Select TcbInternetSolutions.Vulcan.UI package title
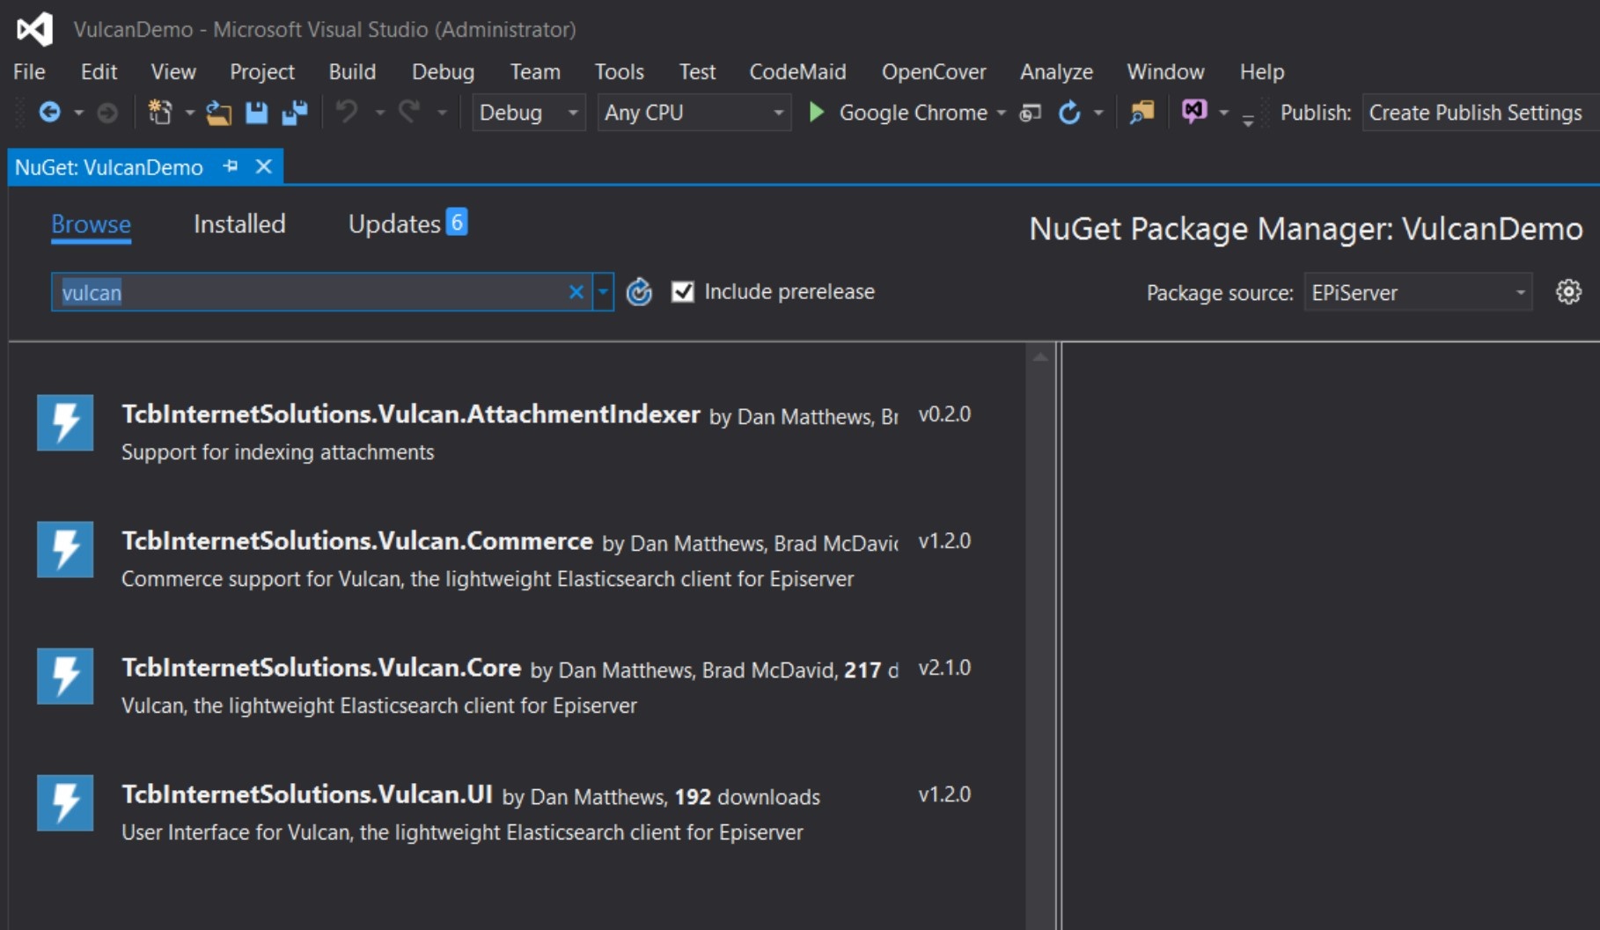The height and width of the screenshot is (930, 1600). (x=307, y=794)
